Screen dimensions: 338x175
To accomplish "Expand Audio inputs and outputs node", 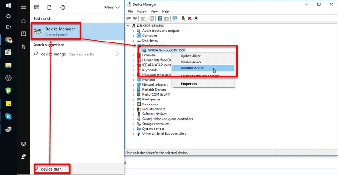I will [x=133, y=31].
